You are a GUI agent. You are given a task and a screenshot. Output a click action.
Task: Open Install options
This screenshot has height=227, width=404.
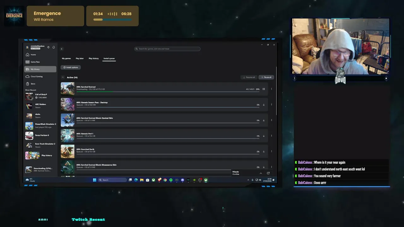[71, 67]
